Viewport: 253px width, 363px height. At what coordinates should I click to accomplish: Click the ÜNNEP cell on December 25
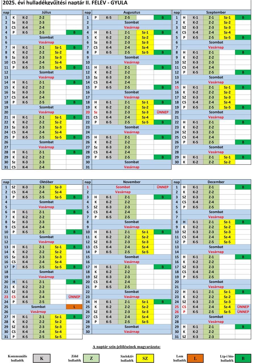click(243, 307)
